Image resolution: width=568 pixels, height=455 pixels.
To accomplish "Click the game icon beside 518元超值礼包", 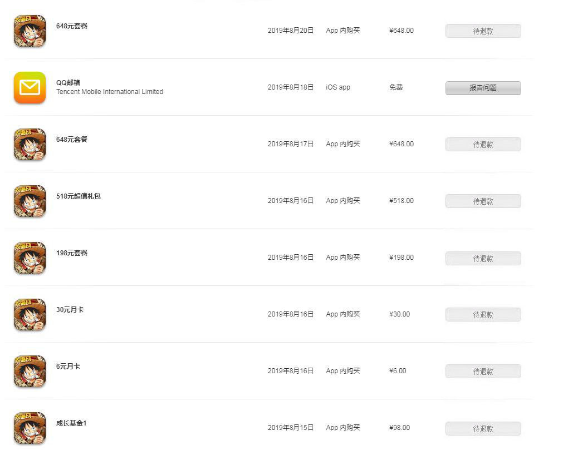I will [30, 201].
